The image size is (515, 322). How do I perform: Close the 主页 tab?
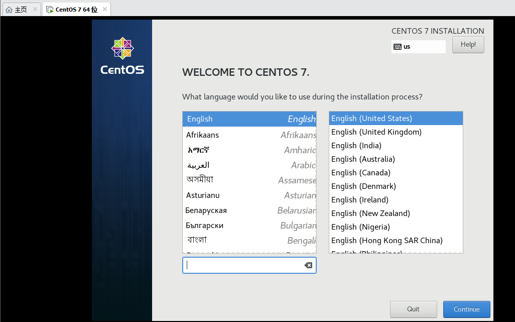point(35,9)
